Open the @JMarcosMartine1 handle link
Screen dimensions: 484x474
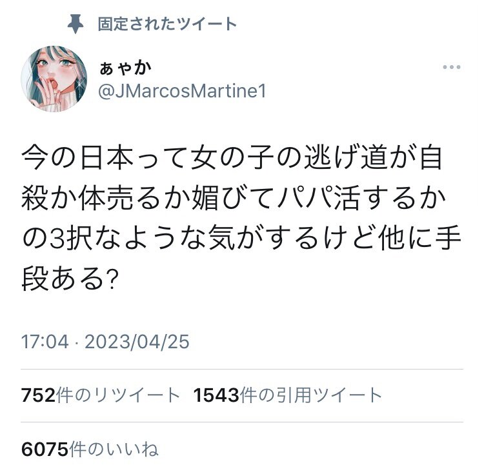tap(182, 92)
